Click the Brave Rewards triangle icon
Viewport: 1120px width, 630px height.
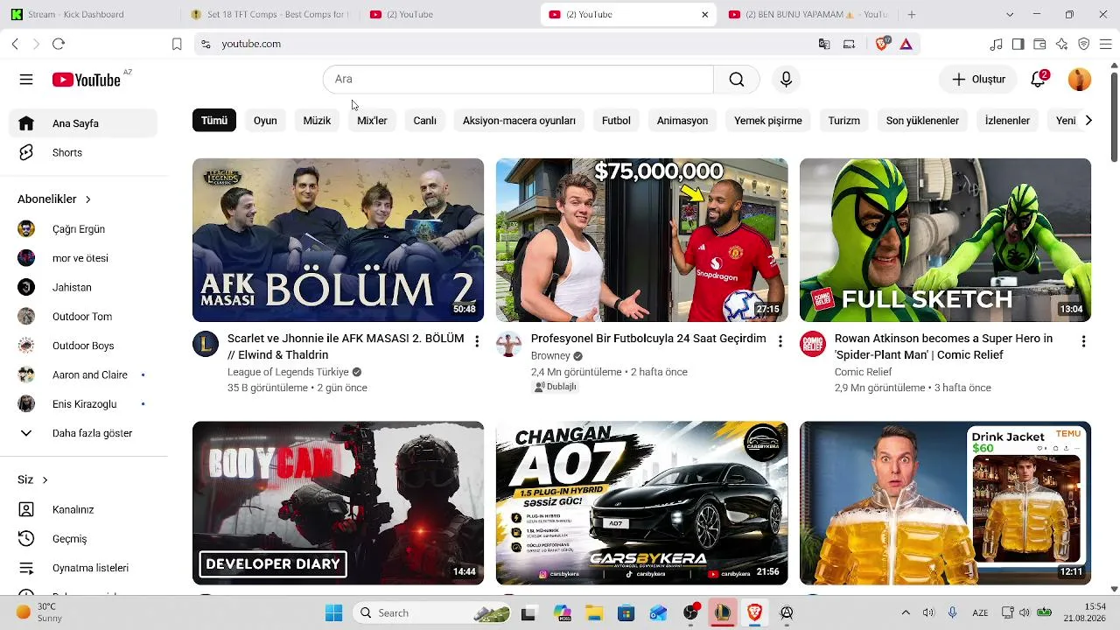coord(906,44)
